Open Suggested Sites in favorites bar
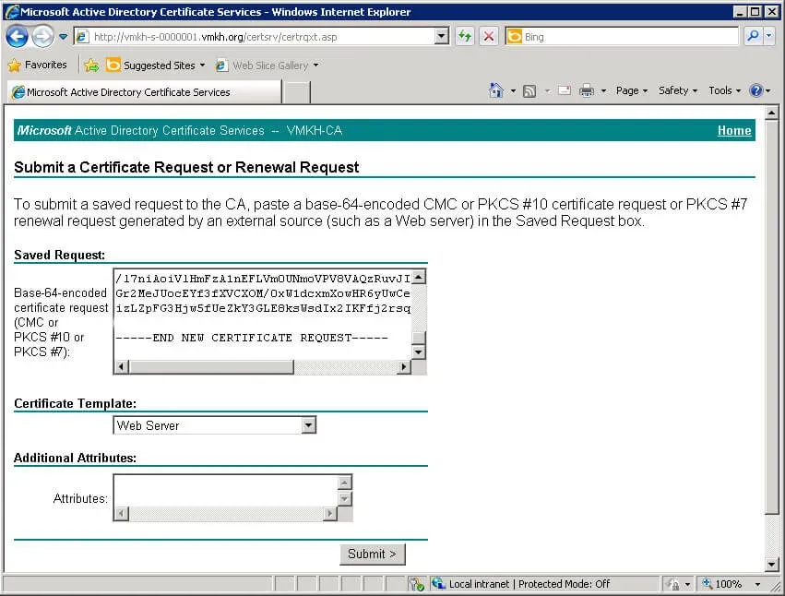This screenshot has width=785, height=596. click(x=155, y=66)
